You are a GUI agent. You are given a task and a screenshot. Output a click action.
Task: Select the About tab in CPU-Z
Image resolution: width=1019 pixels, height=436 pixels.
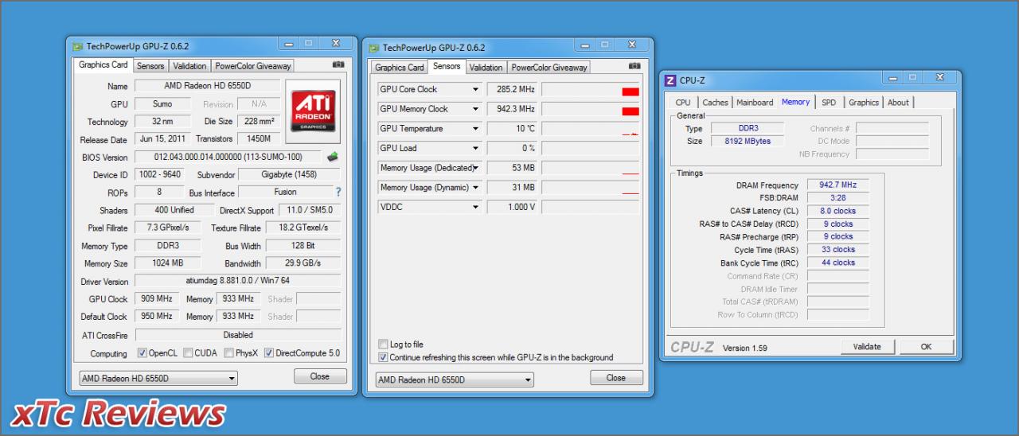(x=898, y=102)
